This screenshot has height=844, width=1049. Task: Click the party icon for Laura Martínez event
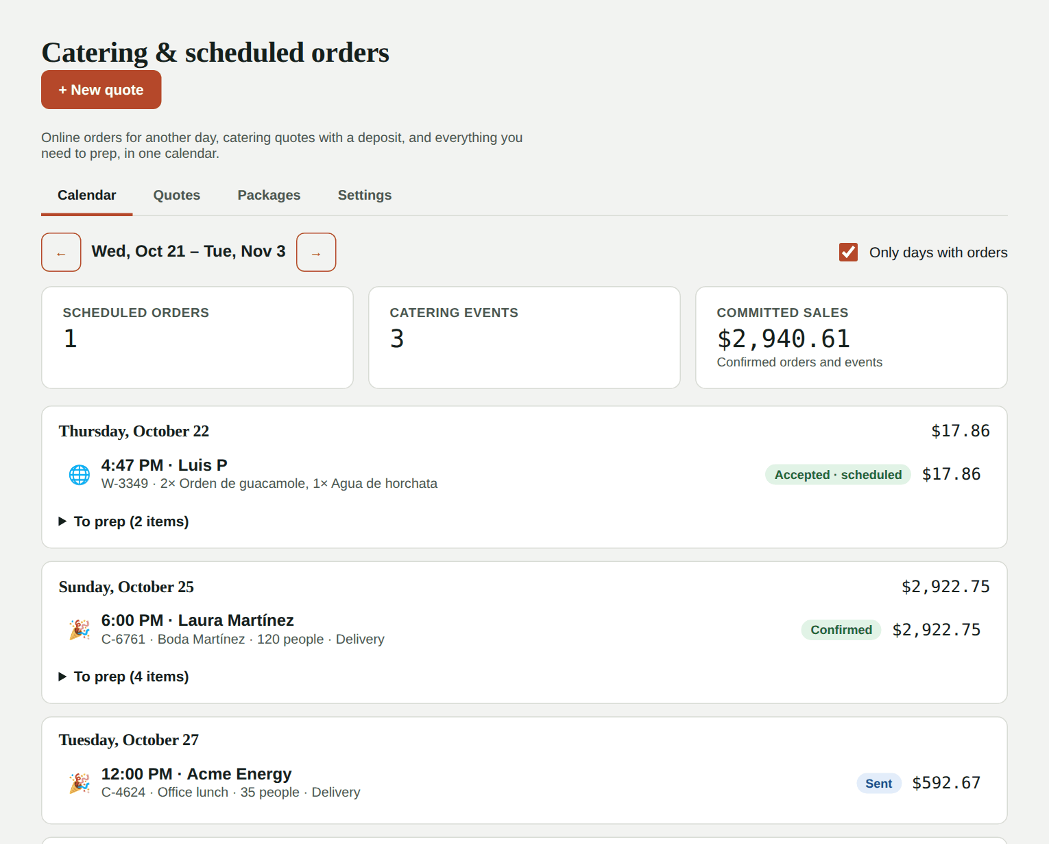coord(80,629)
